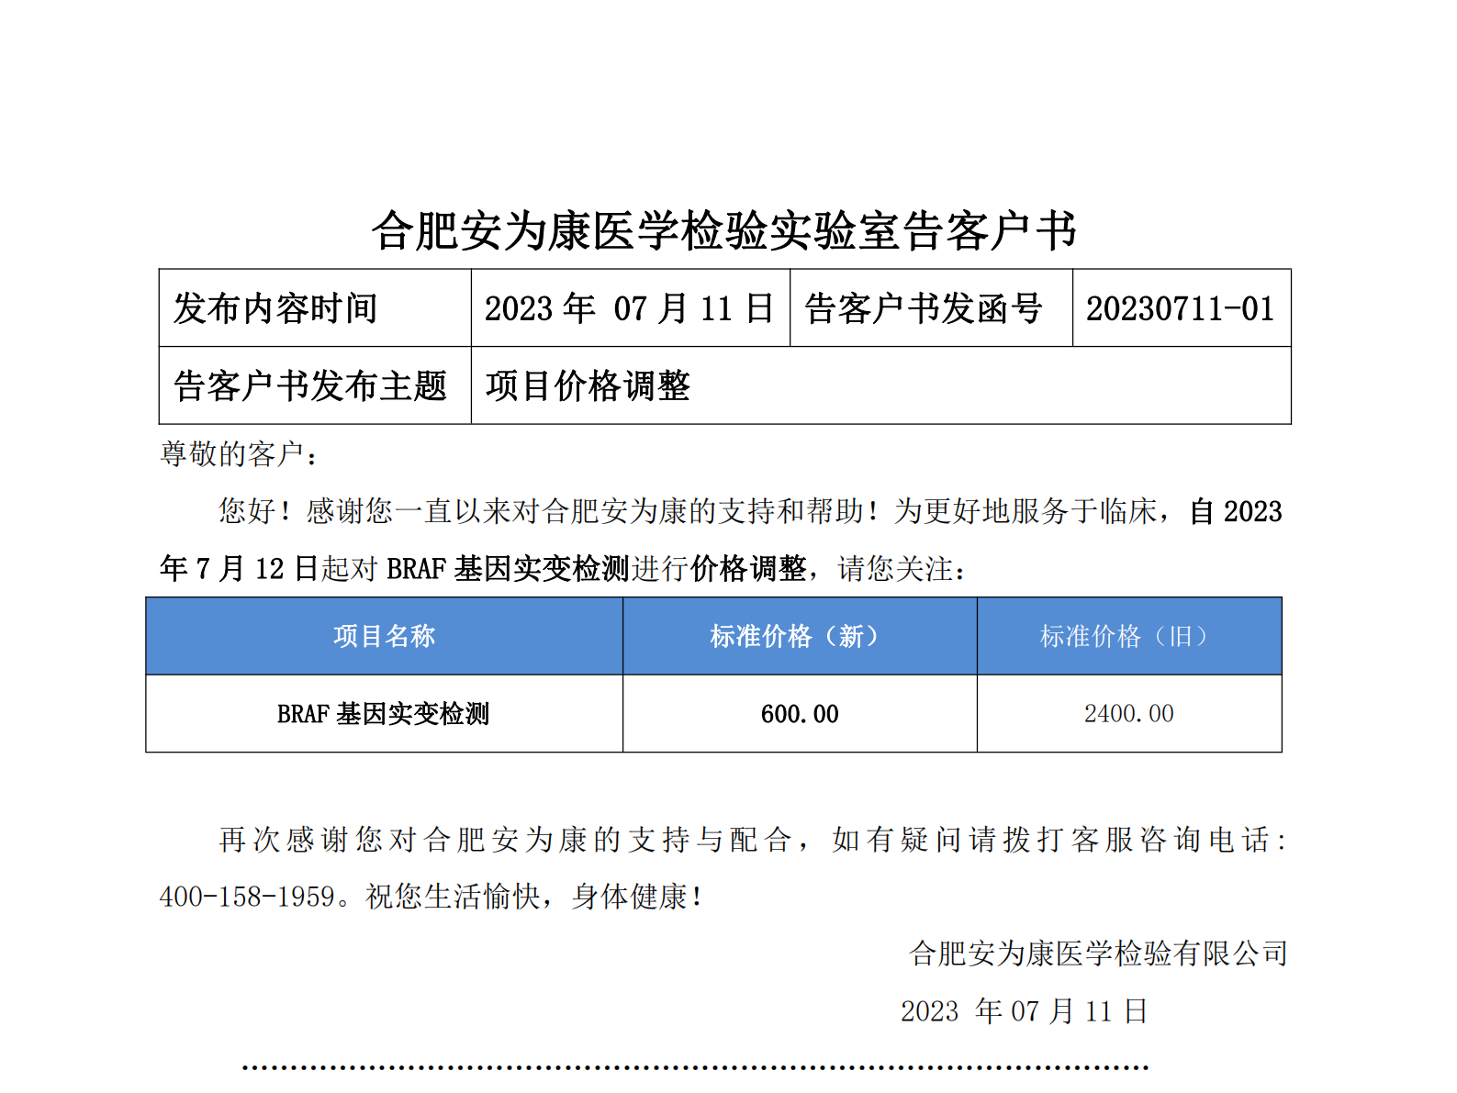
Task: Select the cell BRAF 基因实变检测 in price table
Action: pos(384,714)
